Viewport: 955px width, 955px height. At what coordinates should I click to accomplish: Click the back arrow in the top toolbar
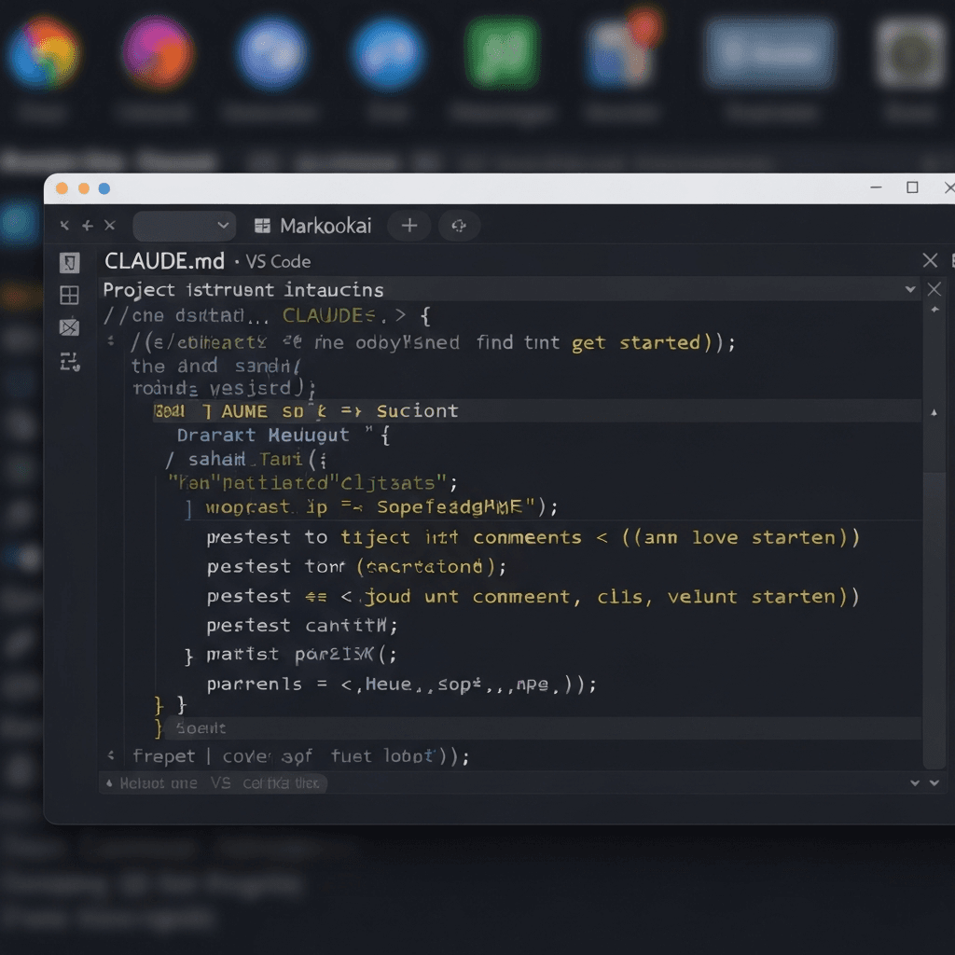point(64,226)
